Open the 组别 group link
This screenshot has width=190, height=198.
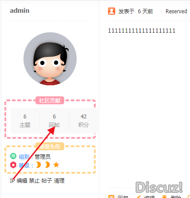[x=24, y=156]
